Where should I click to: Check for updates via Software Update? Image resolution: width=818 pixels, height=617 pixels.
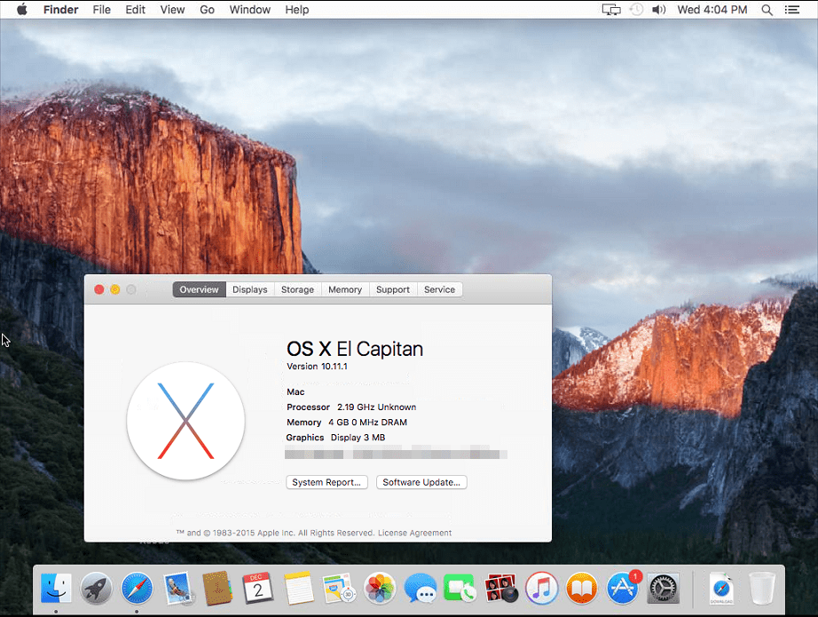[x=421, y=482]
